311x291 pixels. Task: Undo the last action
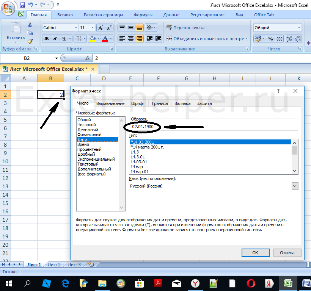tap(30, 5)
